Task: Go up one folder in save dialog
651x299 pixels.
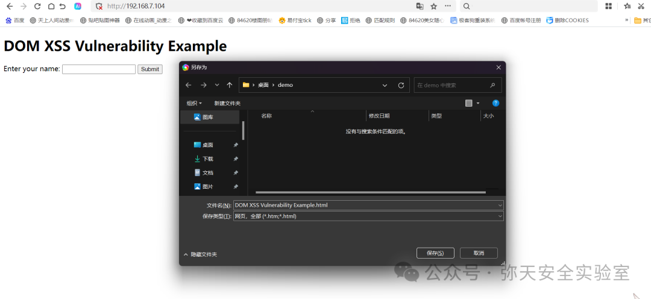Action: 230,85
